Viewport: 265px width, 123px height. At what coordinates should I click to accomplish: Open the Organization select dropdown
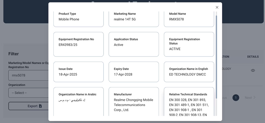coord(28,93)
